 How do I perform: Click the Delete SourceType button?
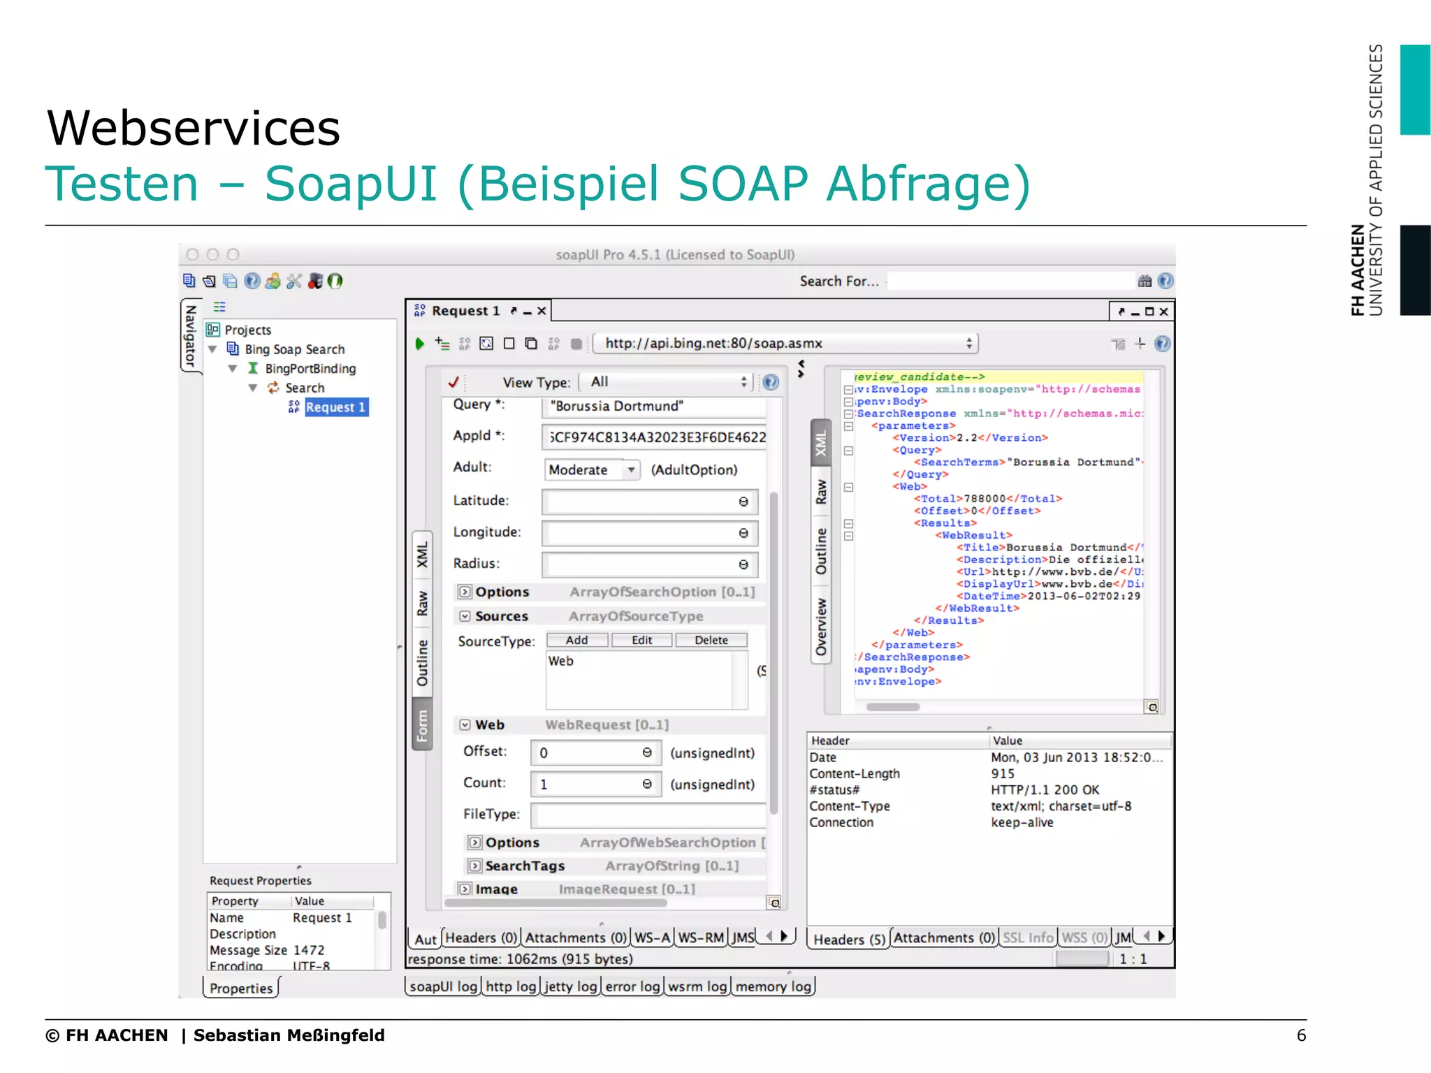coord(711,640)
